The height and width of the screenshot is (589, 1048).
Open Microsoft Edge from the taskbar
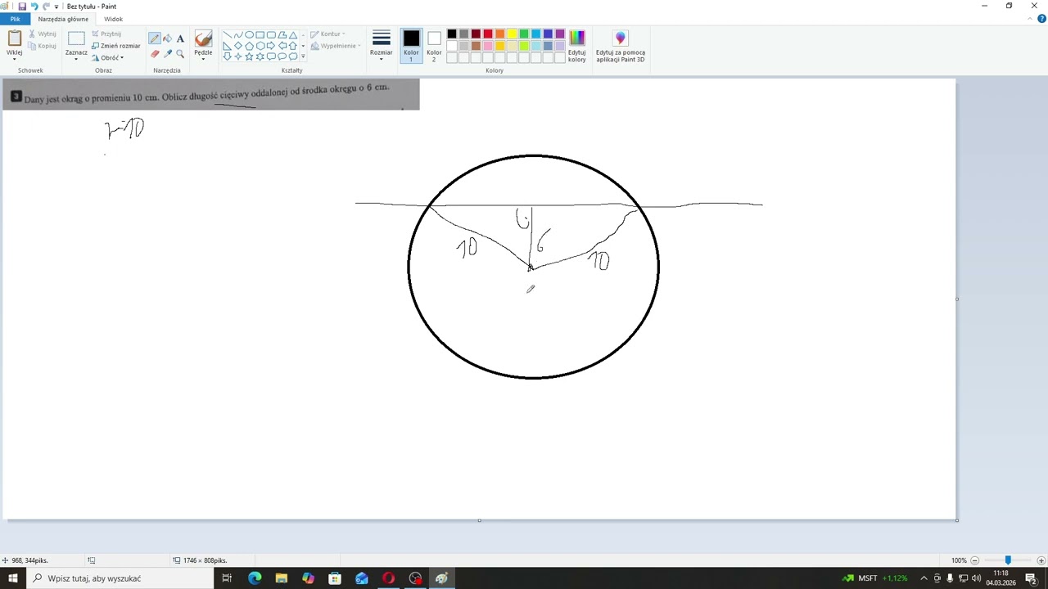click(x=255, y=578)
